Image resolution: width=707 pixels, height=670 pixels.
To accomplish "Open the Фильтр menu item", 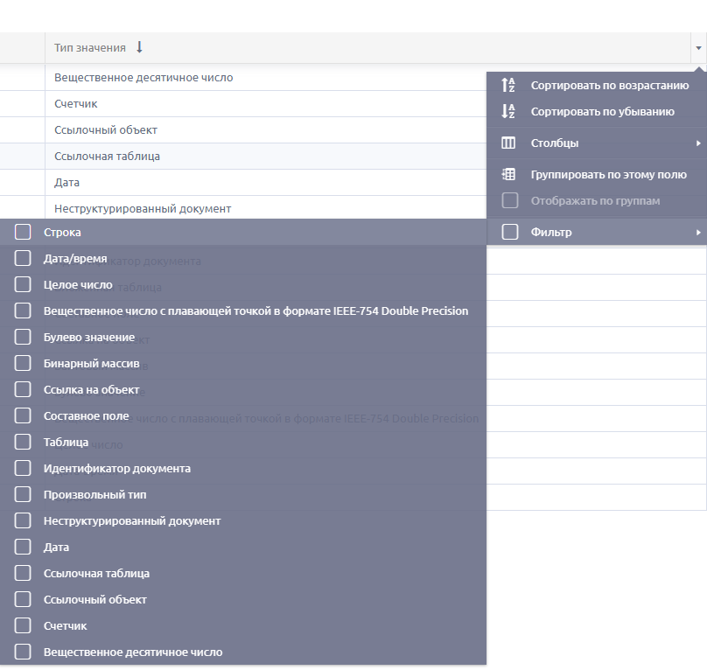I will [597, 232].
